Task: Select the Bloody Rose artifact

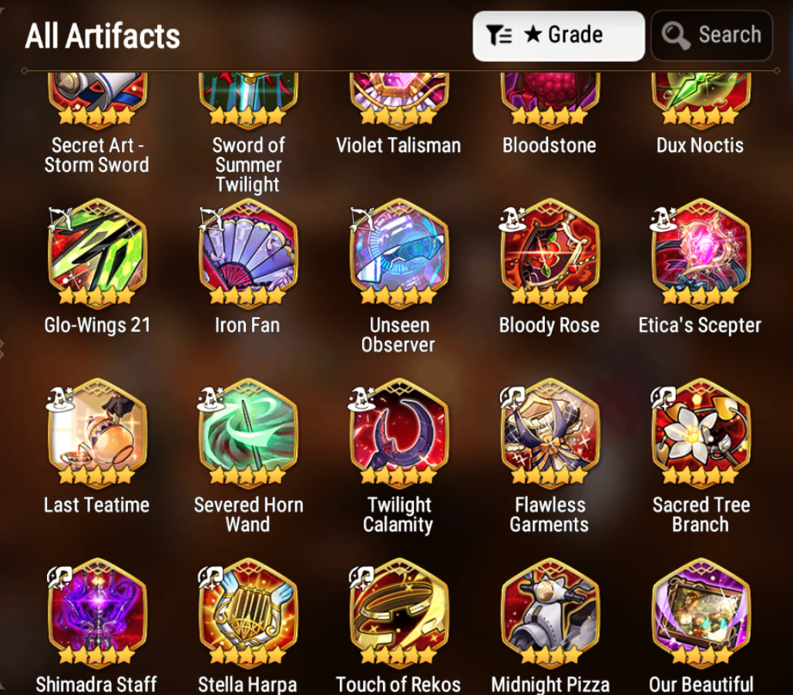Action: pyautogui.click(x=549, y=253)
